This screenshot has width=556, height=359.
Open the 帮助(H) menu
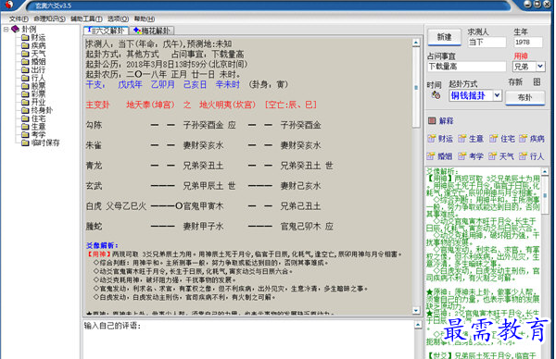(x=145, y=19)
